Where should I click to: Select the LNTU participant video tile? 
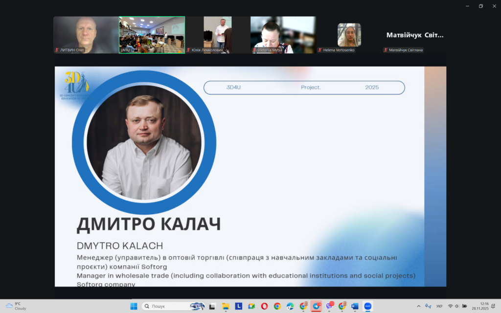point(152,34)
